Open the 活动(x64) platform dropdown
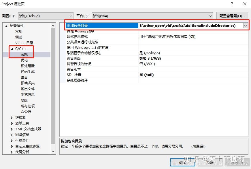The height and width of the screenshot is (169, 251). point(210,16)
